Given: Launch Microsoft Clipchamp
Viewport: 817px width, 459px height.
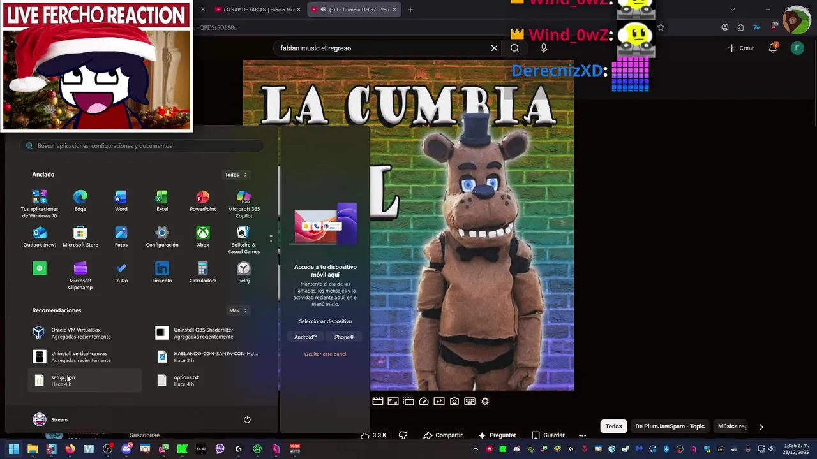Looking at the screenshot, I should (80, 275).
